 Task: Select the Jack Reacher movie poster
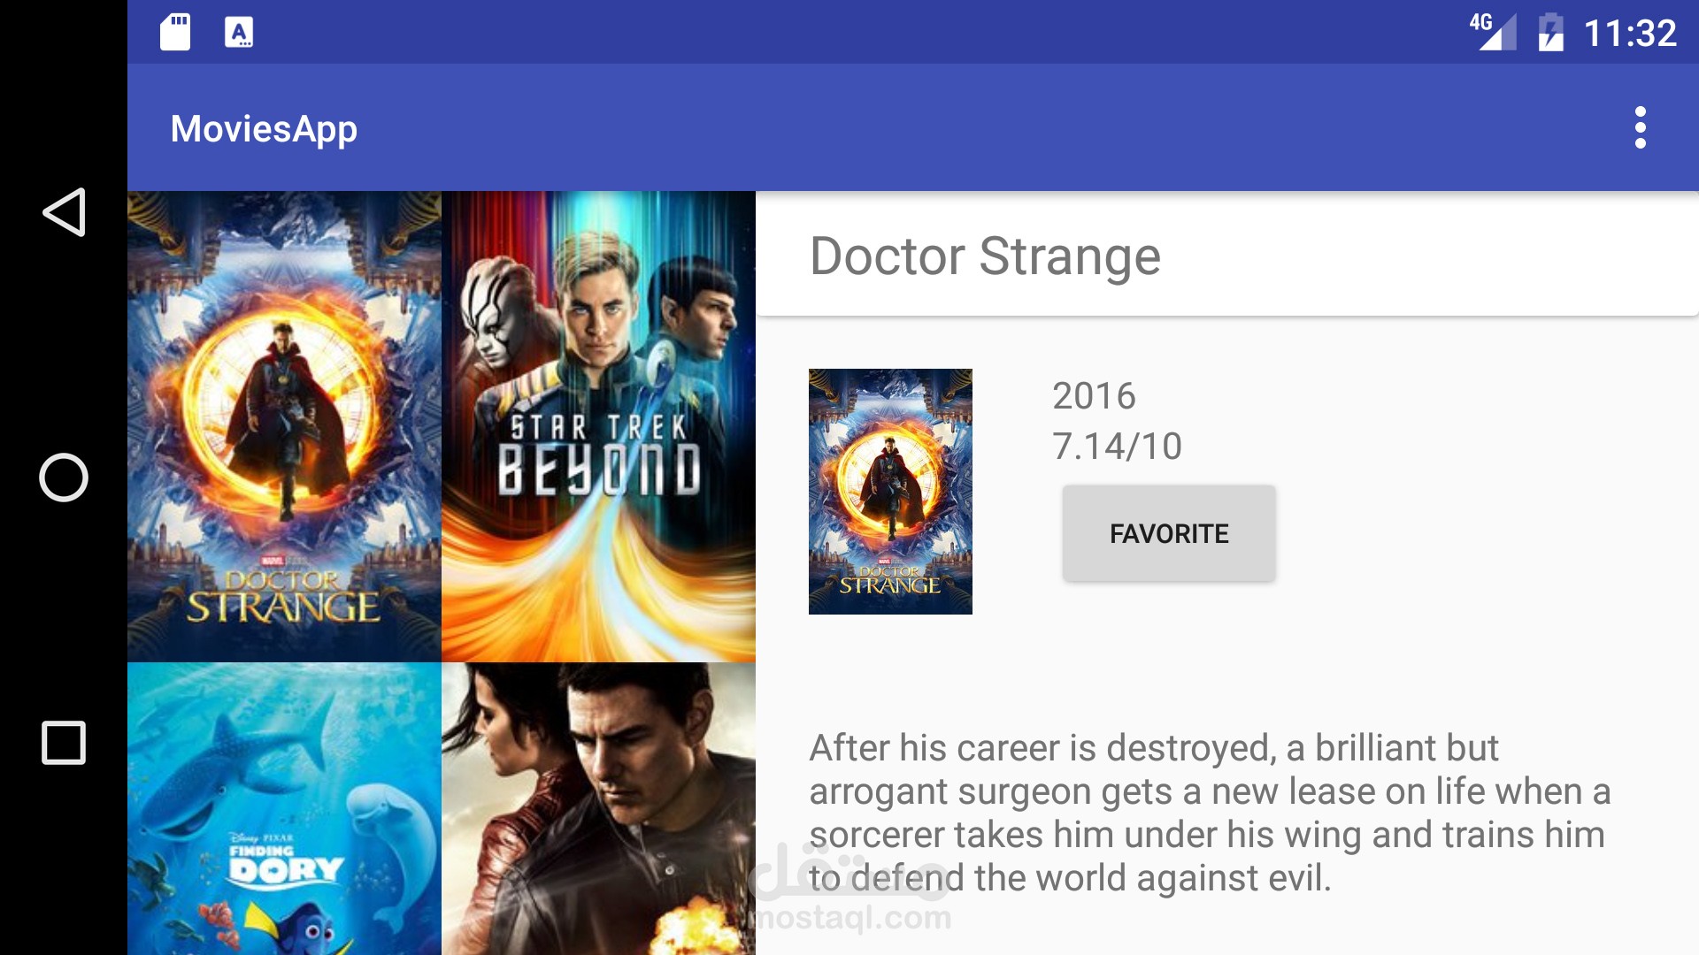point(598,808)
